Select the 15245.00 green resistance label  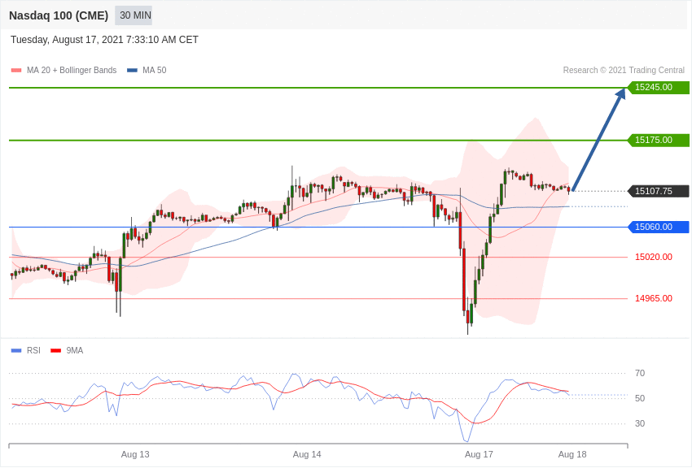pos(658,87)
